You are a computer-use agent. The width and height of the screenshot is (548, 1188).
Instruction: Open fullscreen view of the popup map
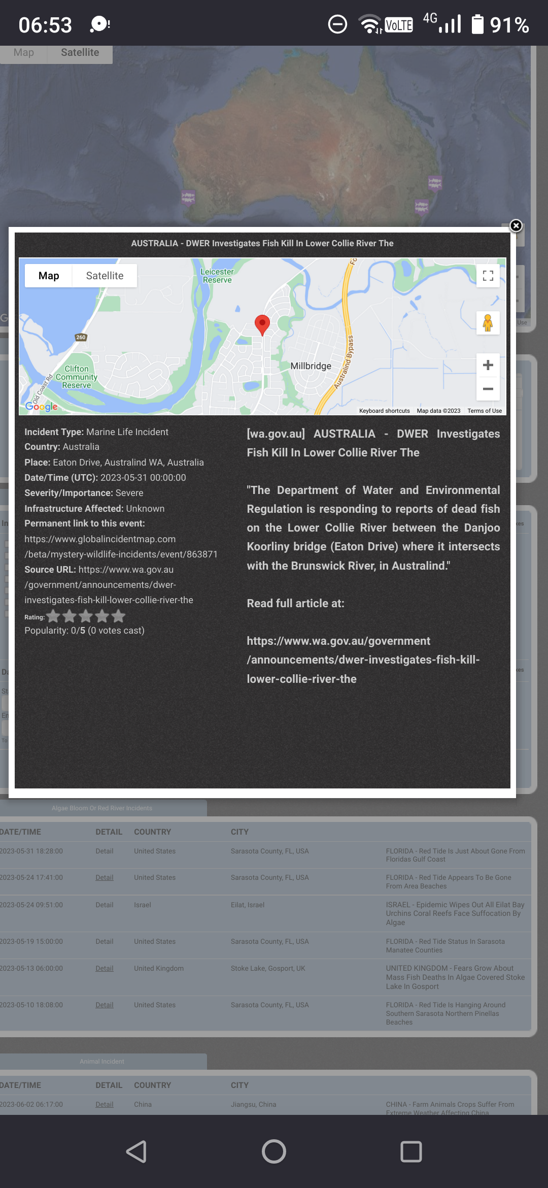click(488, 276)
